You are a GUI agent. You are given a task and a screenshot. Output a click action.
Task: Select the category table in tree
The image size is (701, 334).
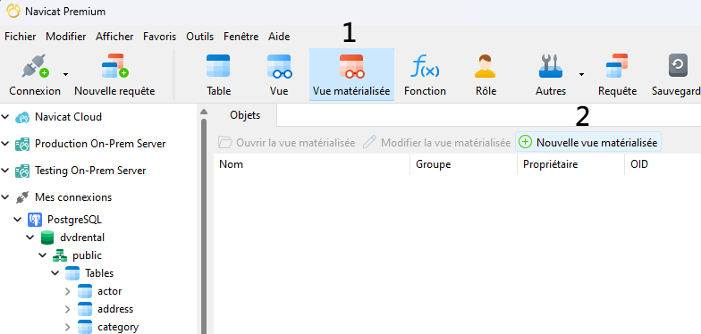(x=118, y=327)
